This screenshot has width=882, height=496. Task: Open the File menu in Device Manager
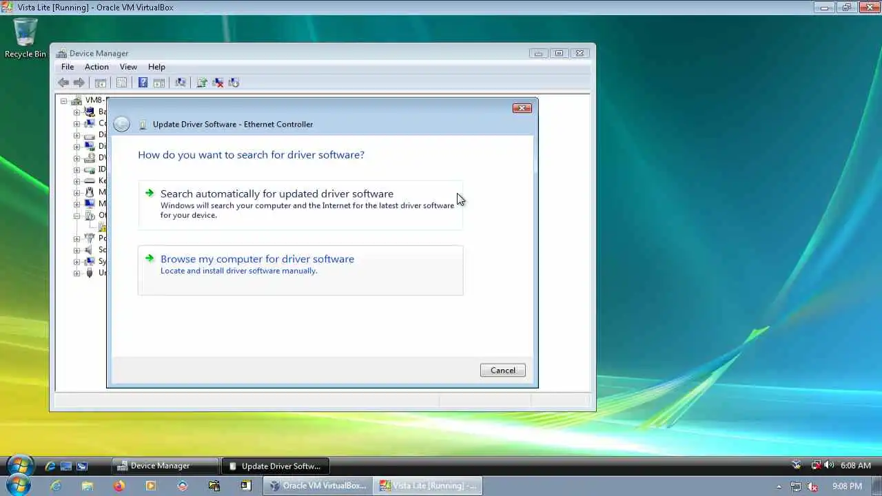pyautogui.click(x=68, y=67)
